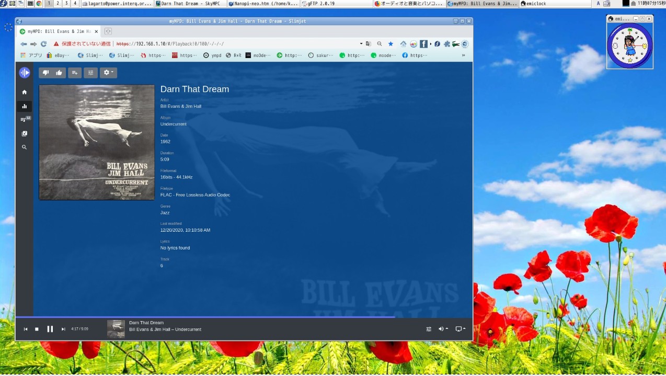Pause the current song

pos(50,329)
